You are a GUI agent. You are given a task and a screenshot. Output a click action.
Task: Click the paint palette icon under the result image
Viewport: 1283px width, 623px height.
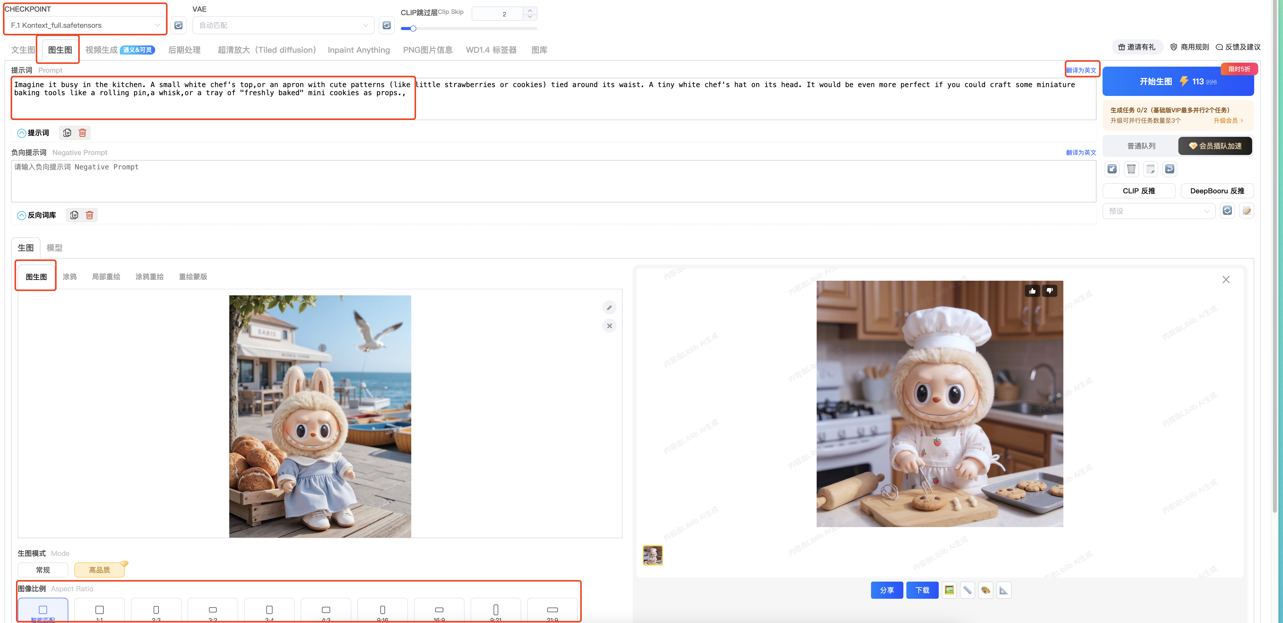click(985, 590)
